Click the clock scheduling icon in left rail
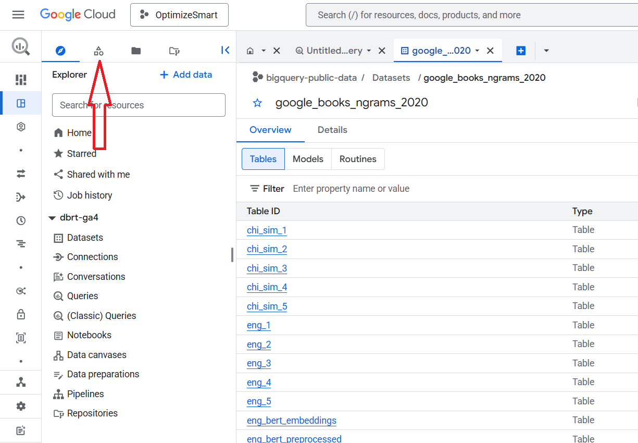638x443 pixels. [21, 220]
